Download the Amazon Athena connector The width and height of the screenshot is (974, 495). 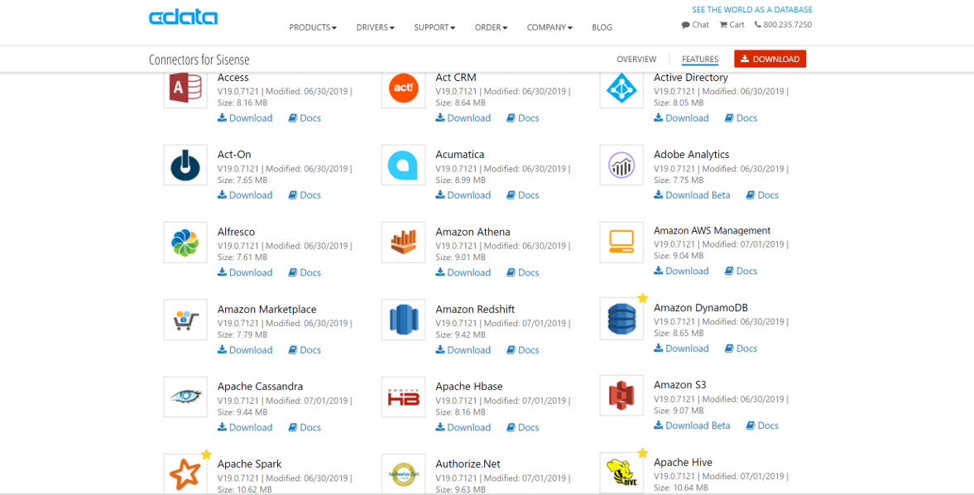463,272
